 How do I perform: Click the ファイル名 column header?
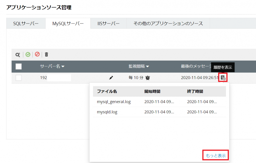[107, 91]
